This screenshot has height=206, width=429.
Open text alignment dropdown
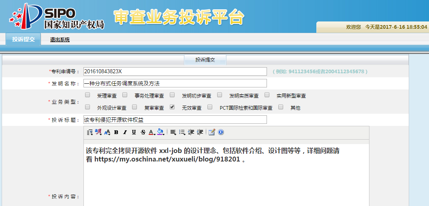173,132
